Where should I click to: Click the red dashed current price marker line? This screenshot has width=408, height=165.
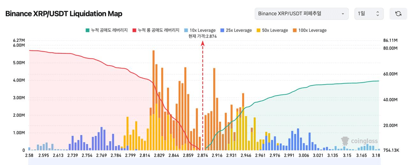(x=202, y=95)
